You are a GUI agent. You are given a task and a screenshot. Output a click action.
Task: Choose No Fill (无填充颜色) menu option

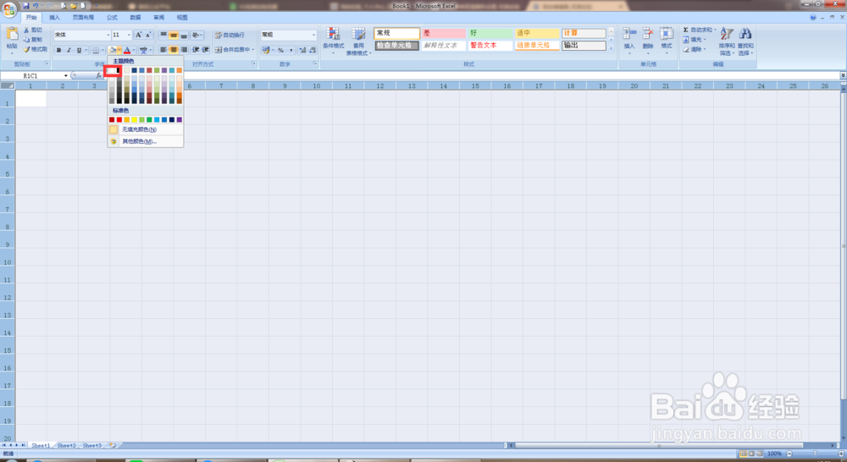tap(146, 129)
